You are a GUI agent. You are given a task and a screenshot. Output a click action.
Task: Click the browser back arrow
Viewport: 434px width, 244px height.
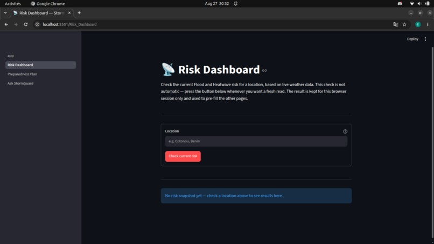(6, 24)
